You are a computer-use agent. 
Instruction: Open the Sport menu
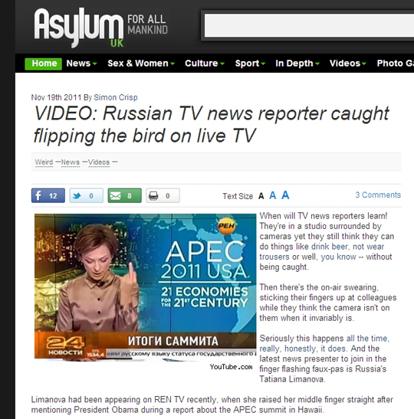250,64
